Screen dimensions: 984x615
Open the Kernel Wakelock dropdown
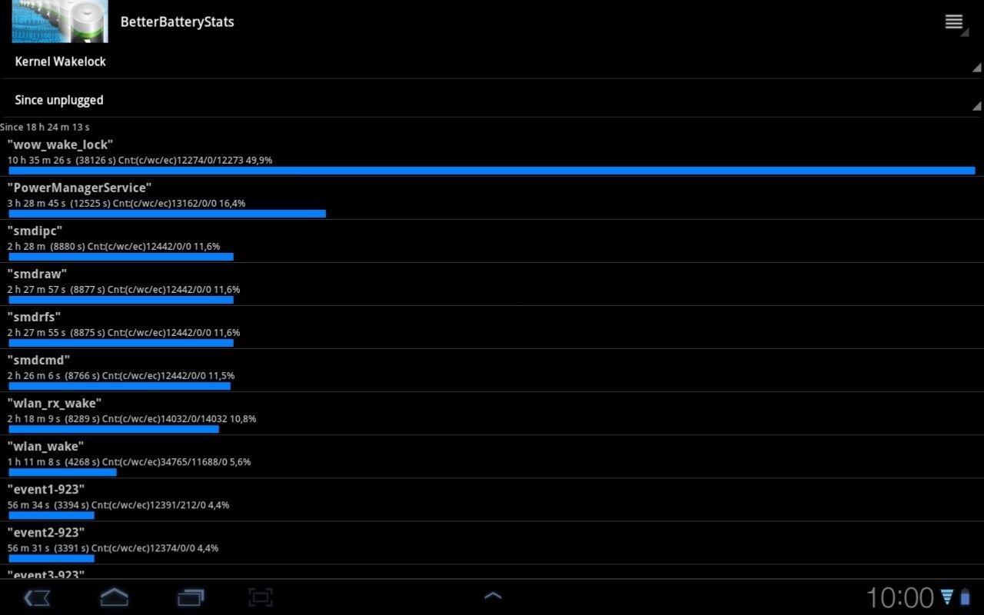point(492,61)
